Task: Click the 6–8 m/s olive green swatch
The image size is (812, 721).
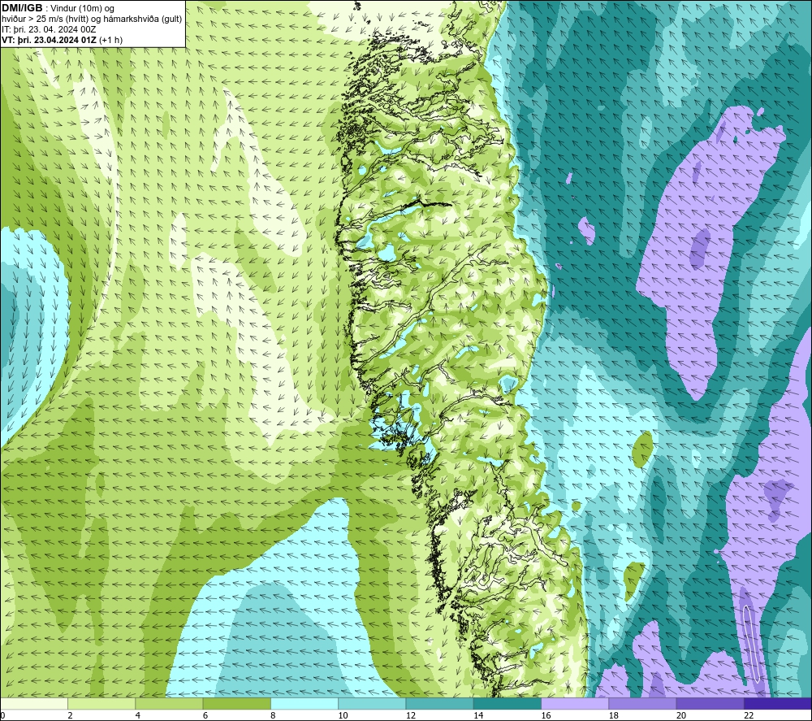Action: (x=236, y=703)
